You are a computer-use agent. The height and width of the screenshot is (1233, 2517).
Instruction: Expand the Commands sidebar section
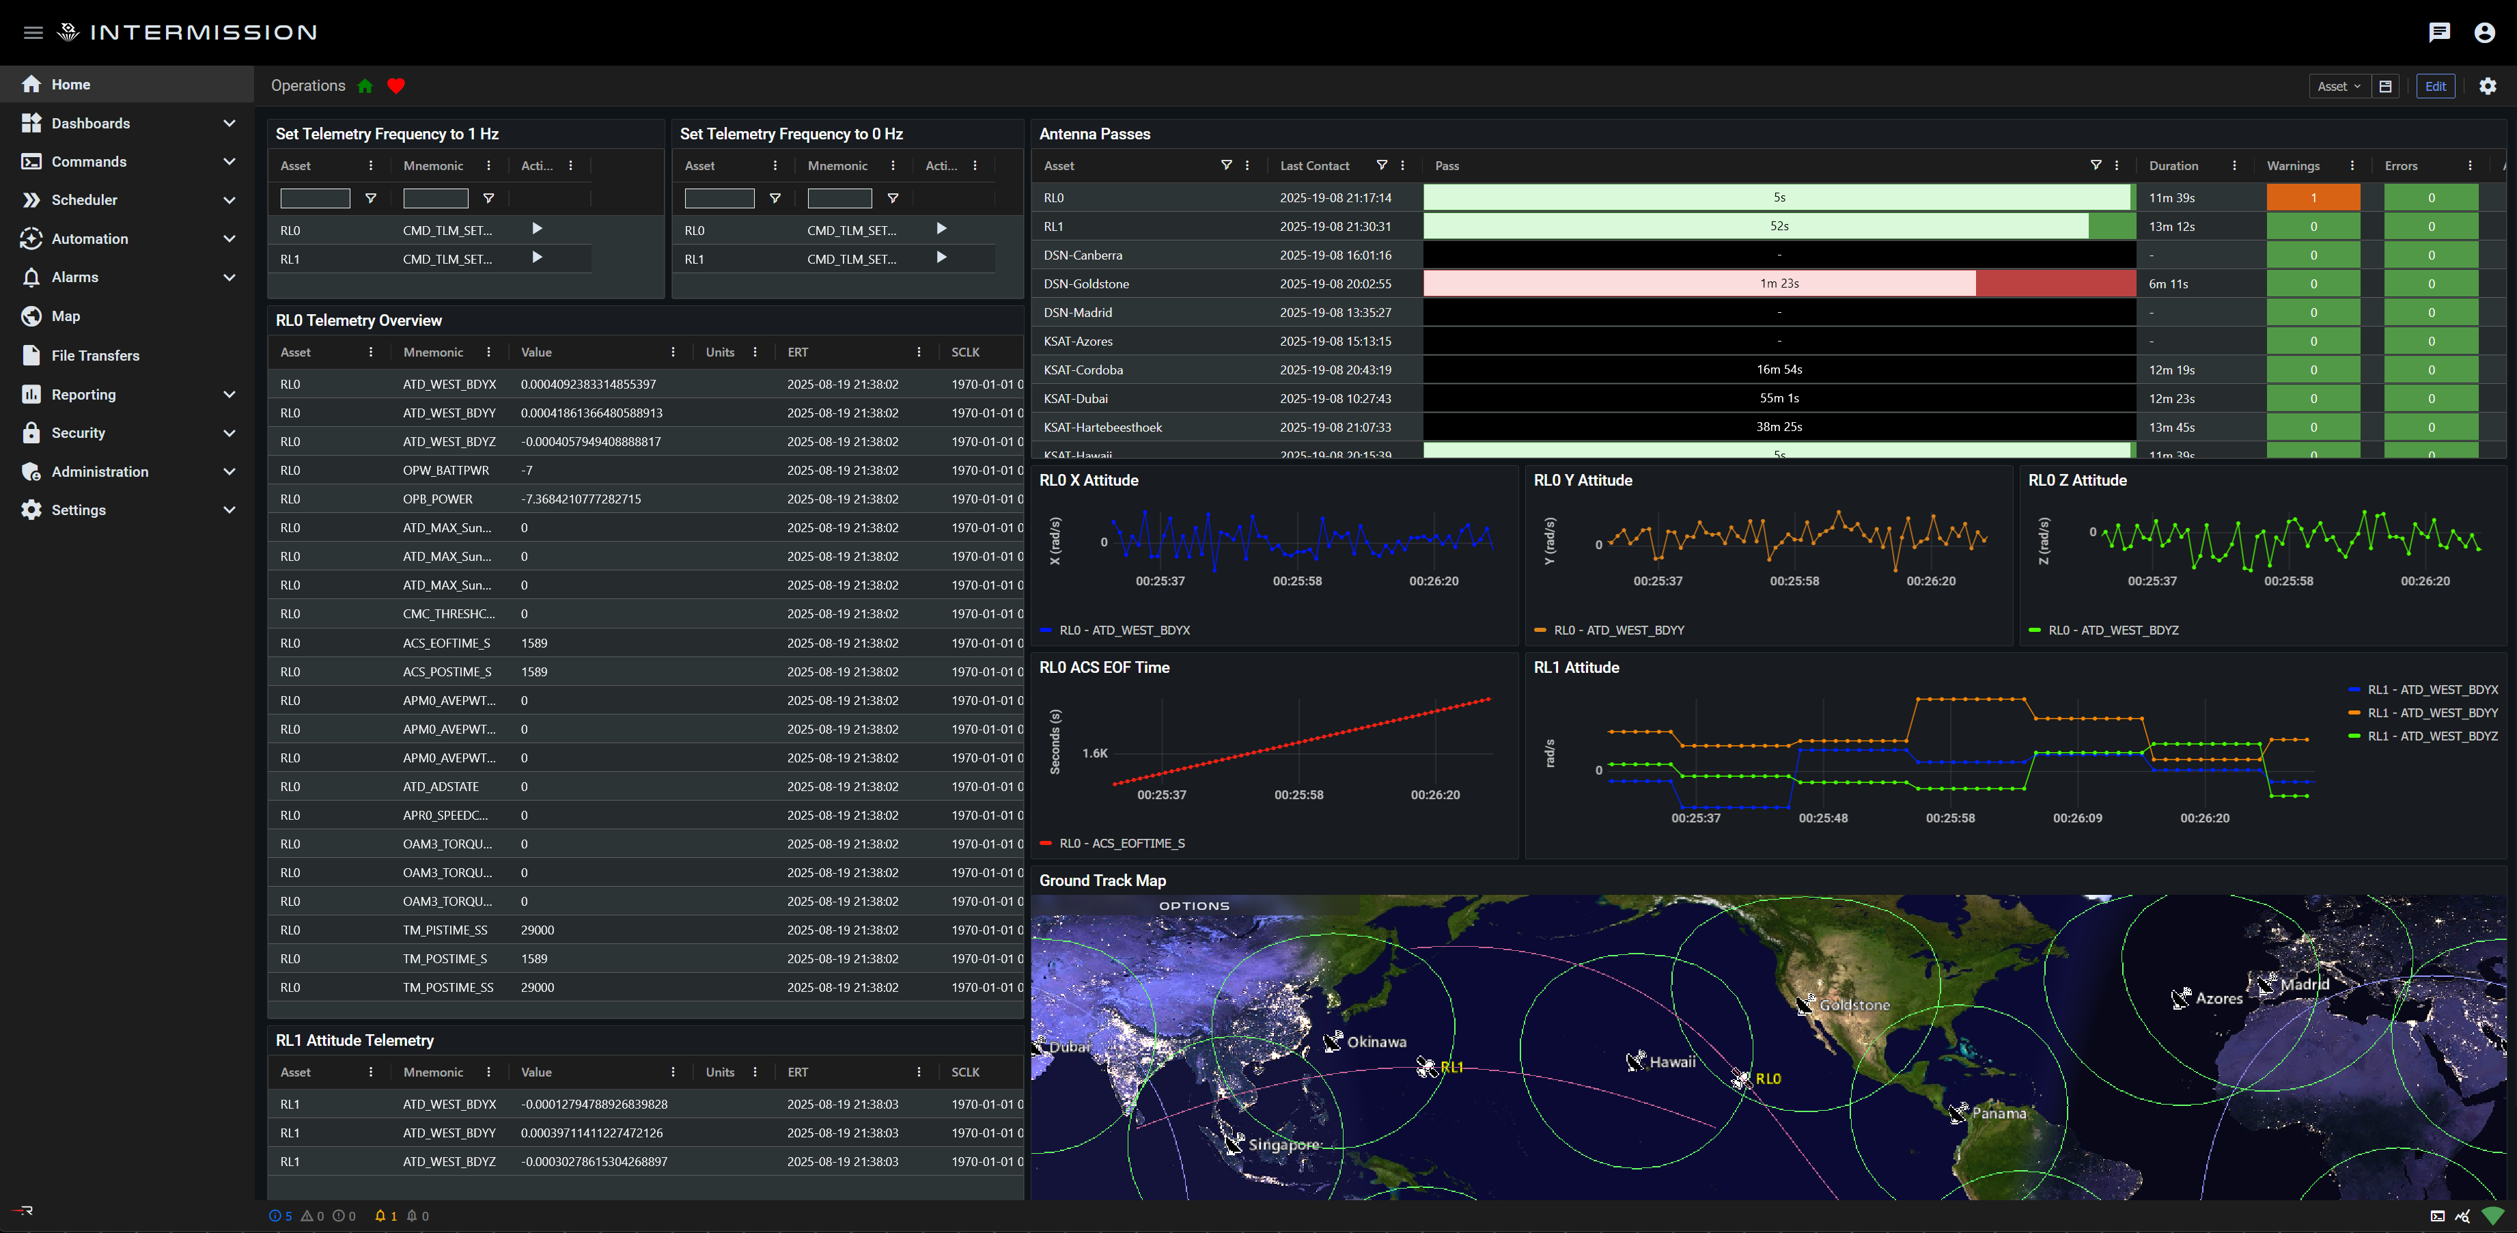click(x=127, y=161)
